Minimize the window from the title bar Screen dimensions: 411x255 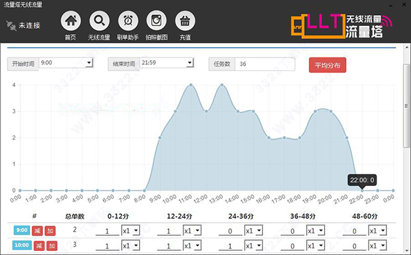point(391,5)
